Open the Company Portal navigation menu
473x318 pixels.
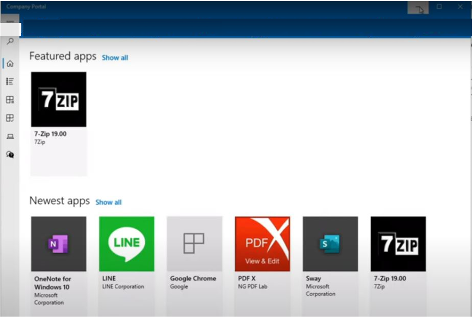pyautogui.click(x=10, y=21)
